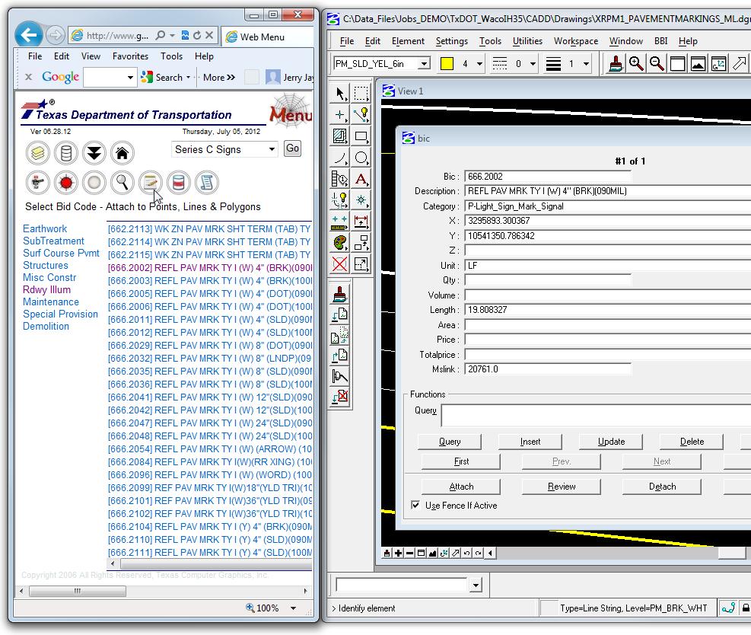This screenshot has width=751, height=635.
Task: Open Google toolbar search box dropdown
Action: click(130, 77)
